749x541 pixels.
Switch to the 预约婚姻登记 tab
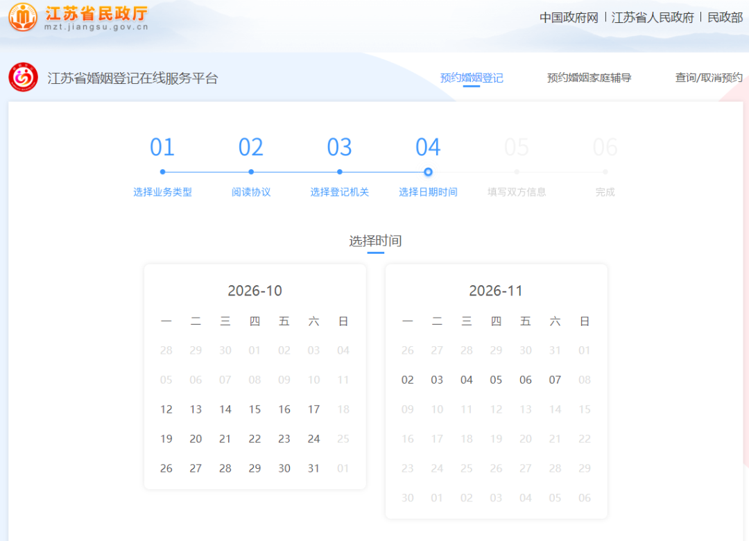[472, 78]
